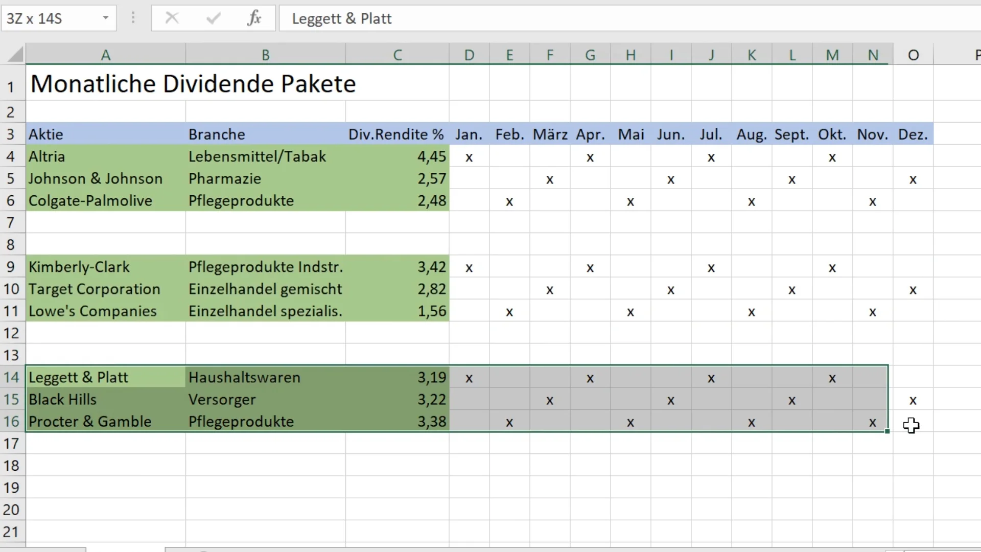Click the x under Dez. for Johnson & Johnson
The image size is (981, 552).
(913, 179)
